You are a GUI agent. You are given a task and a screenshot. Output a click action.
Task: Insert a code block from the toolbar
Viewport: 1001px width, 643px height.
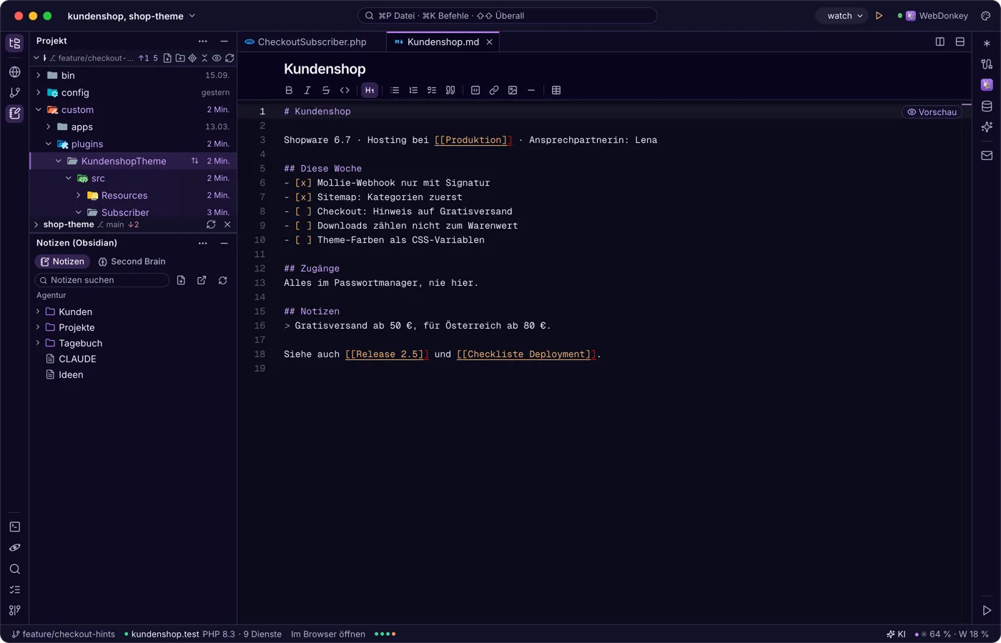475,90
